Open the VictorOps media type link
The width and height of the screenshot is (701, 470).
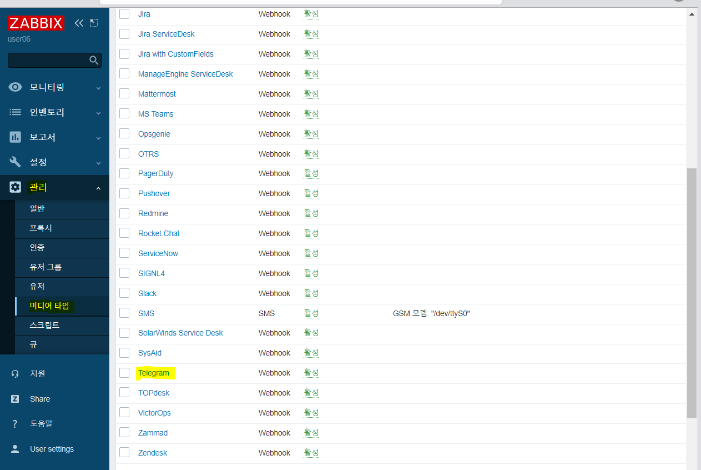(154, 413)
